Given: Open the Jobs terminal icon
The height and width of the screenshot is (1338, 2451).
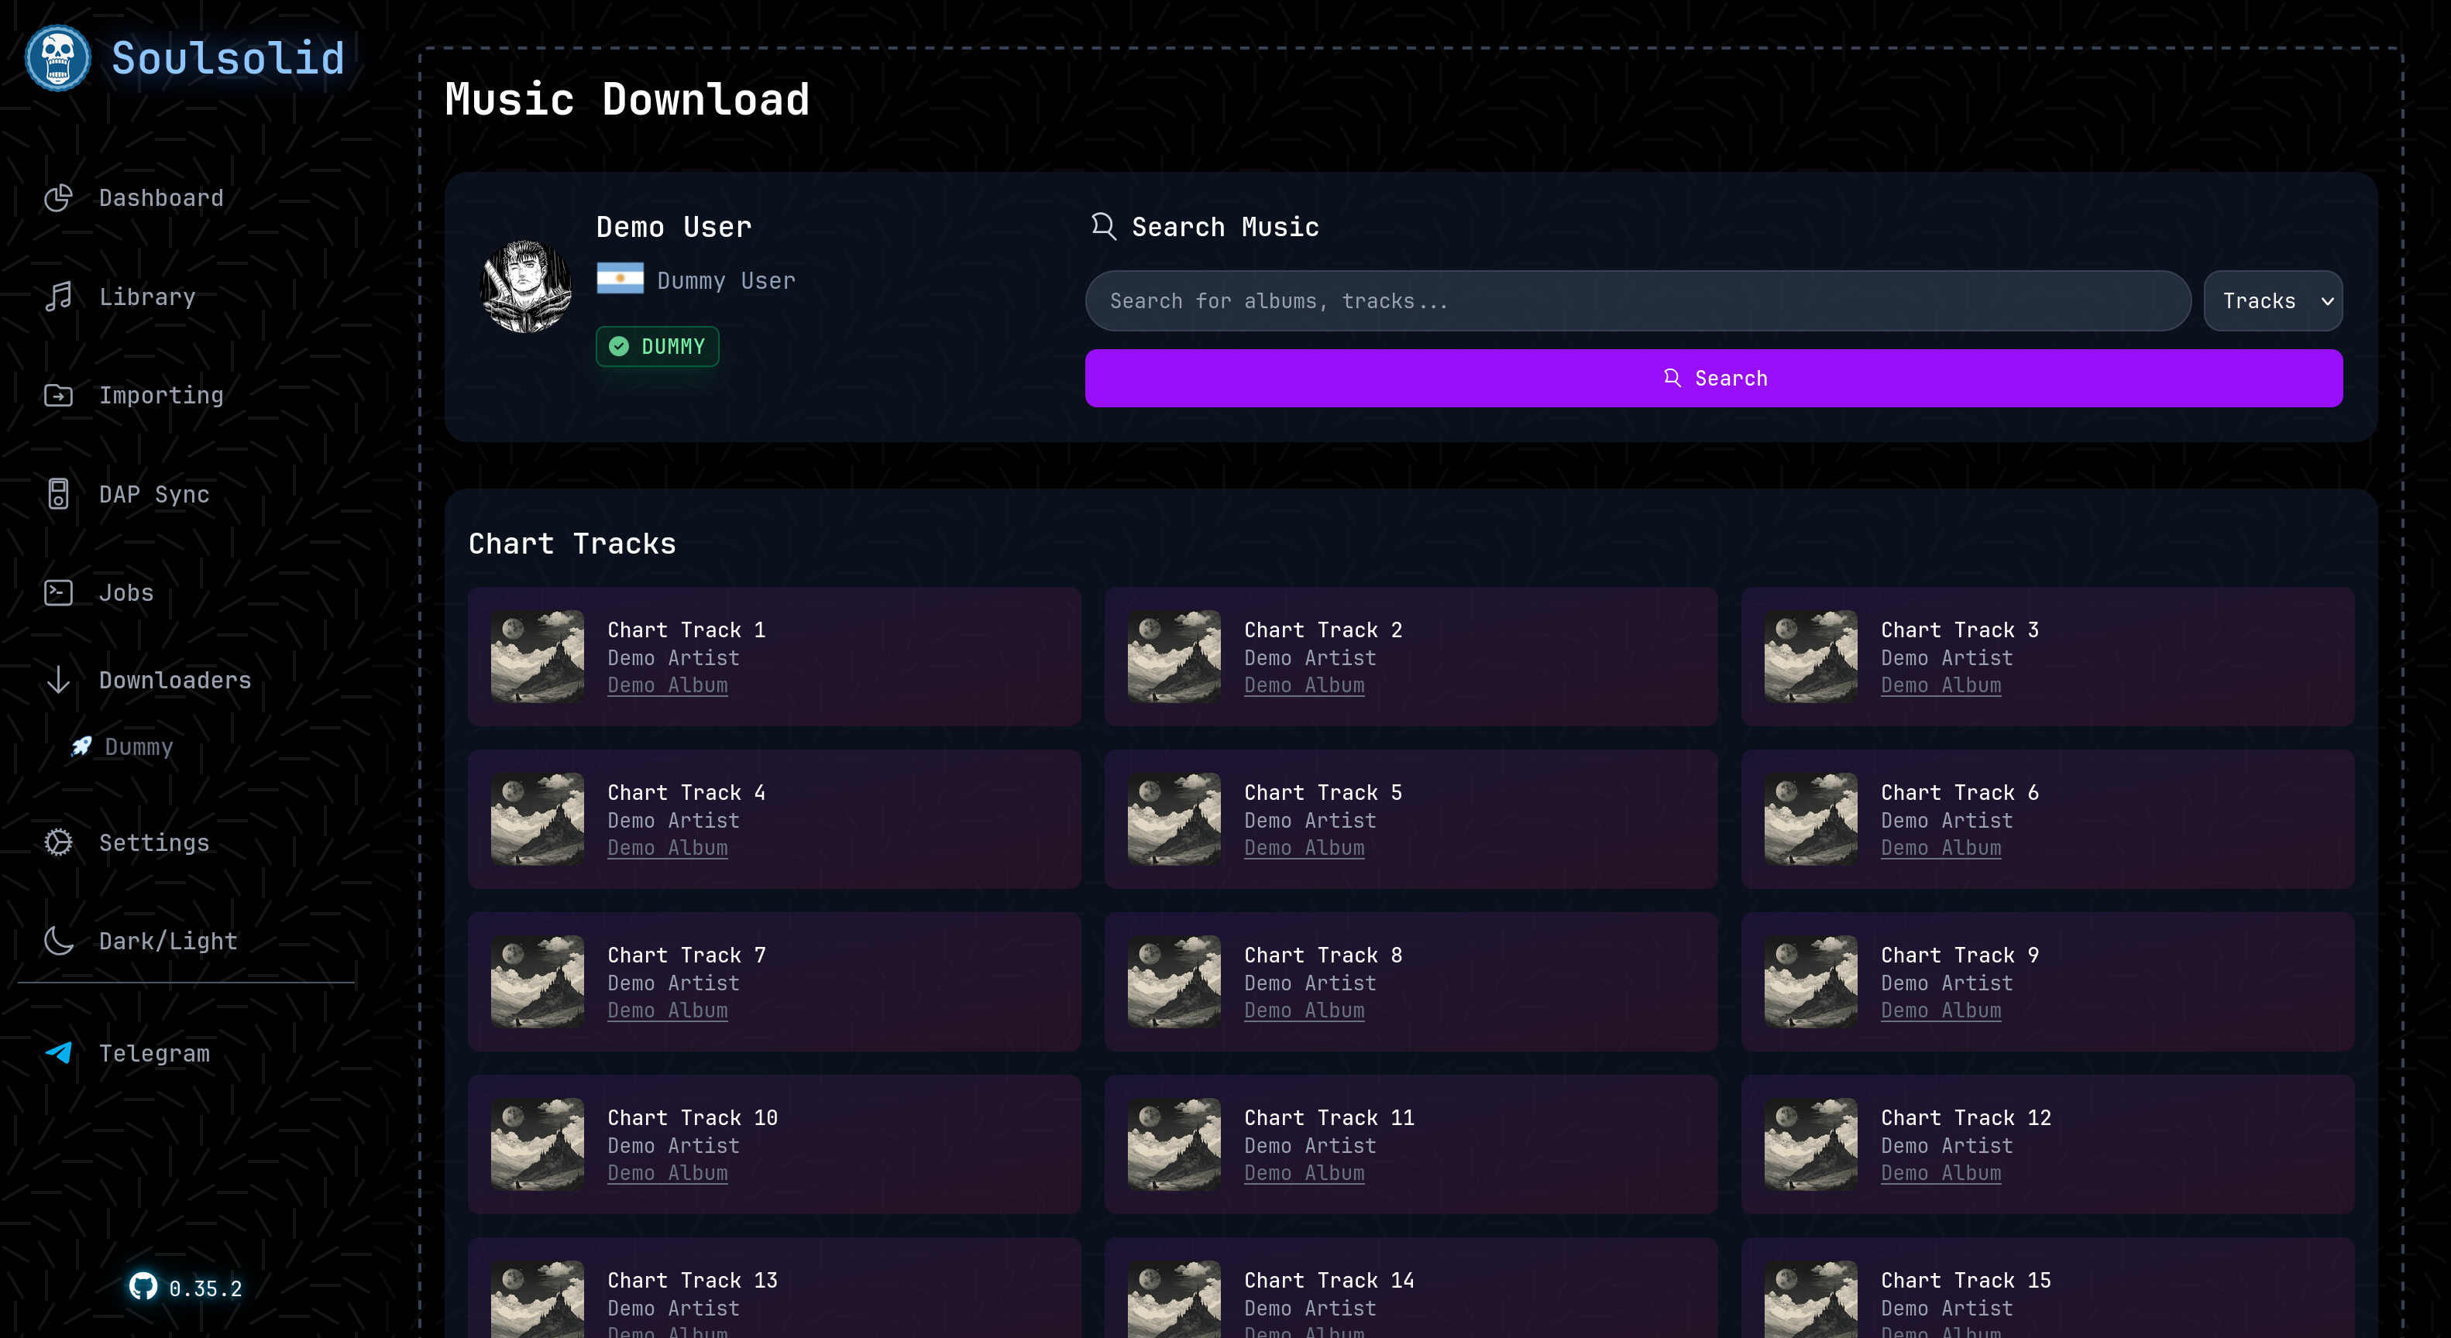Looking at the screenshot, I should point(58,592).
